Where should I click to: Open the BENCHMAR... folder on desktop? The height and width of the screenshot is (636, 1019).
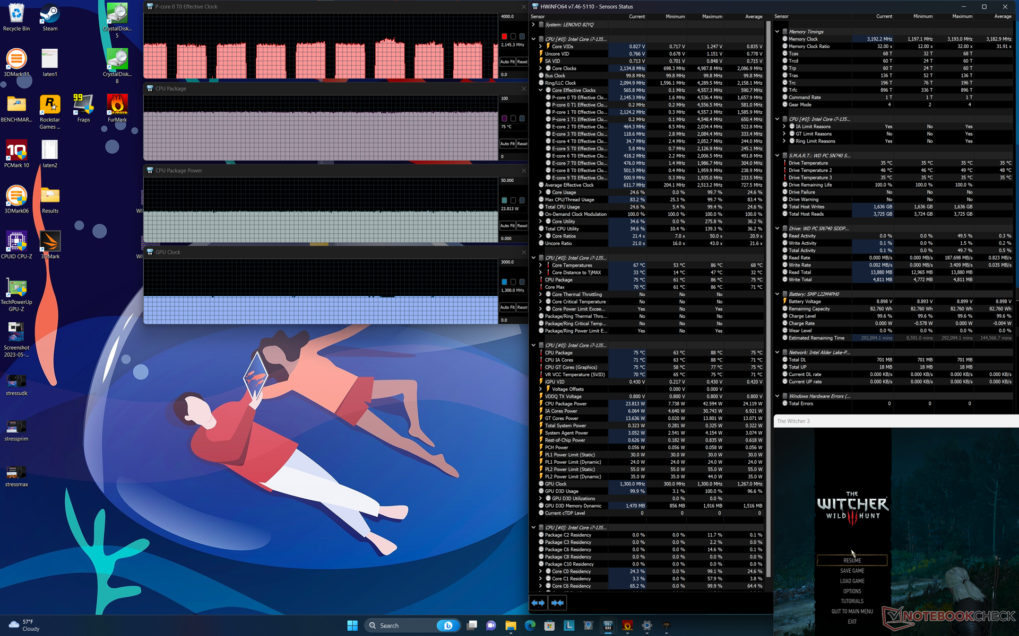[x=16, y=109]
